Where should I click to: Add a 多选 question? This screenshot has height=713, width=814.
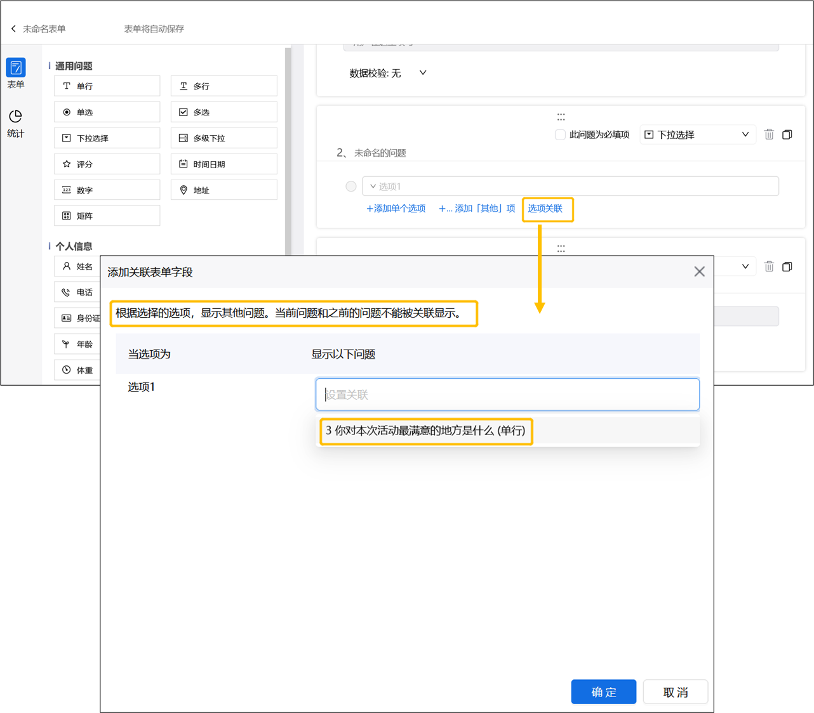(x=224, y=112)
